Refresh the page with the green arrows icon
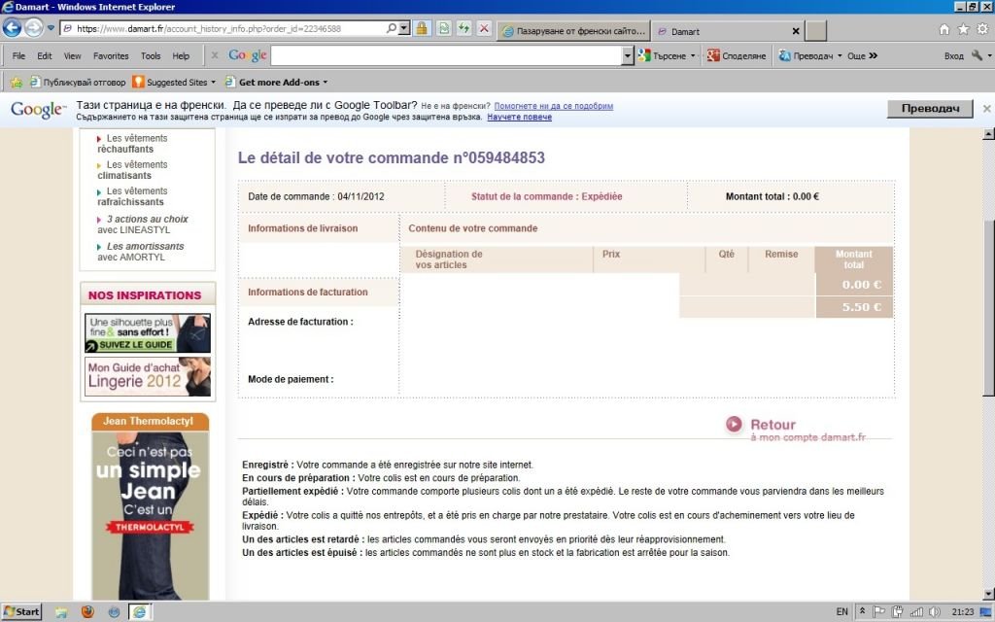This screenshot has width=995, height=622. tap(463, 28)
